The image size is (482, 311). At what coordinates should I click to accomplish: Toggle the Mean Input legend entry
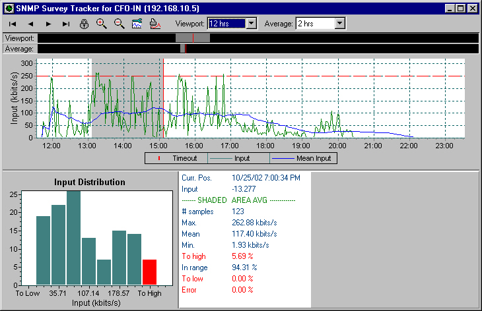pyautogui.click(x=304, y=158)
